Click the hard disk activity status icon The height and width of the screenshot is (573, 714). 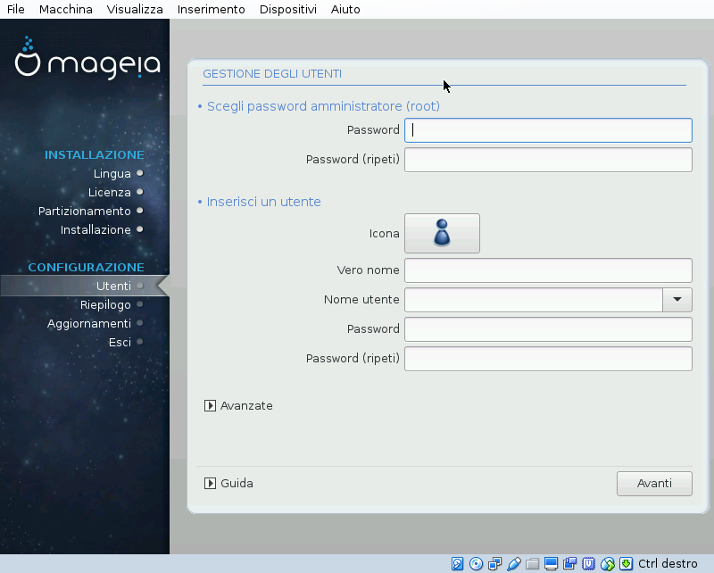pyautogui.click(x=457, y=564)
